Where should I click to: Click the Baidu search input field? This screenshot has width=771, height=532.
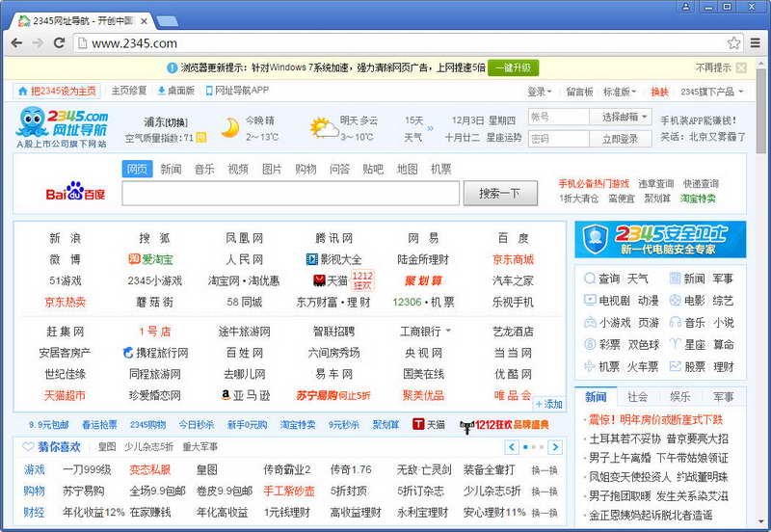[x=290, y=193]
